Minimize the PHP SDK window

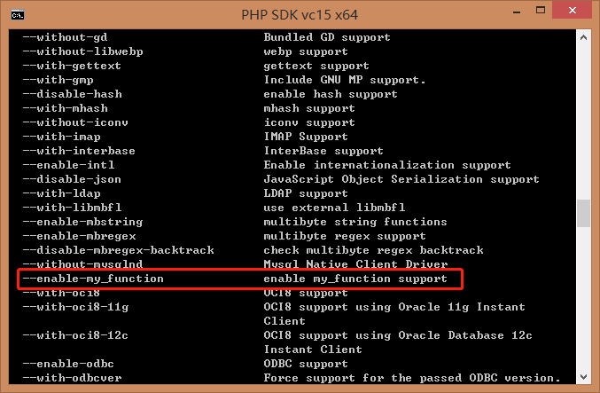tap(517, 12)
